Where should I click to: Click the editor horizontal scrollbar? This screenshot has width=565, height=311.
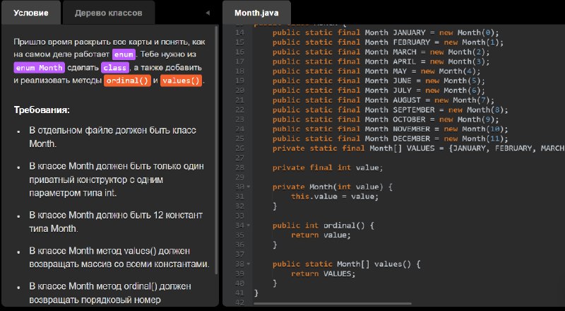coord(332,303)
